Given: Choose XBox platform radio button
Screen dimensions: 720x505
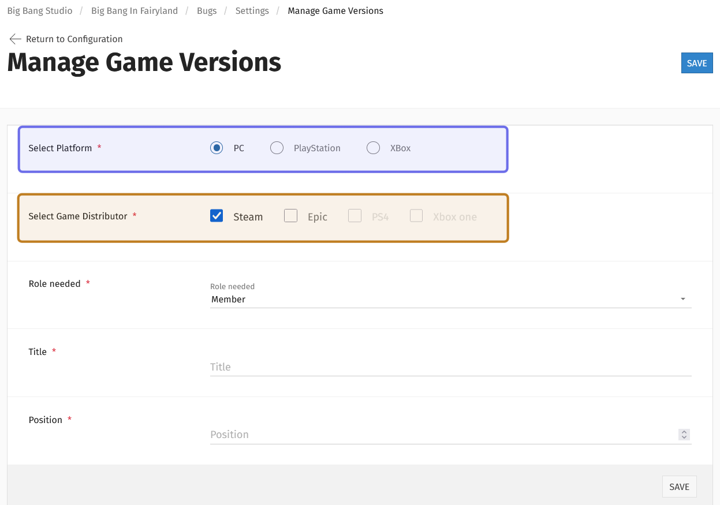Looking at the screenshot, I should 374,148.
